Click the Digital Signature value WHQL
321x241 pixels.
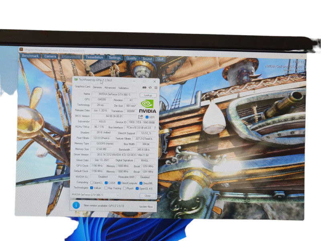tap(144, 160)
